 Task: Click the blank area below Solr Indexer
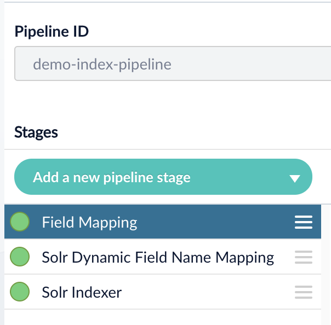pyautogui.click(x=164, y=317)
